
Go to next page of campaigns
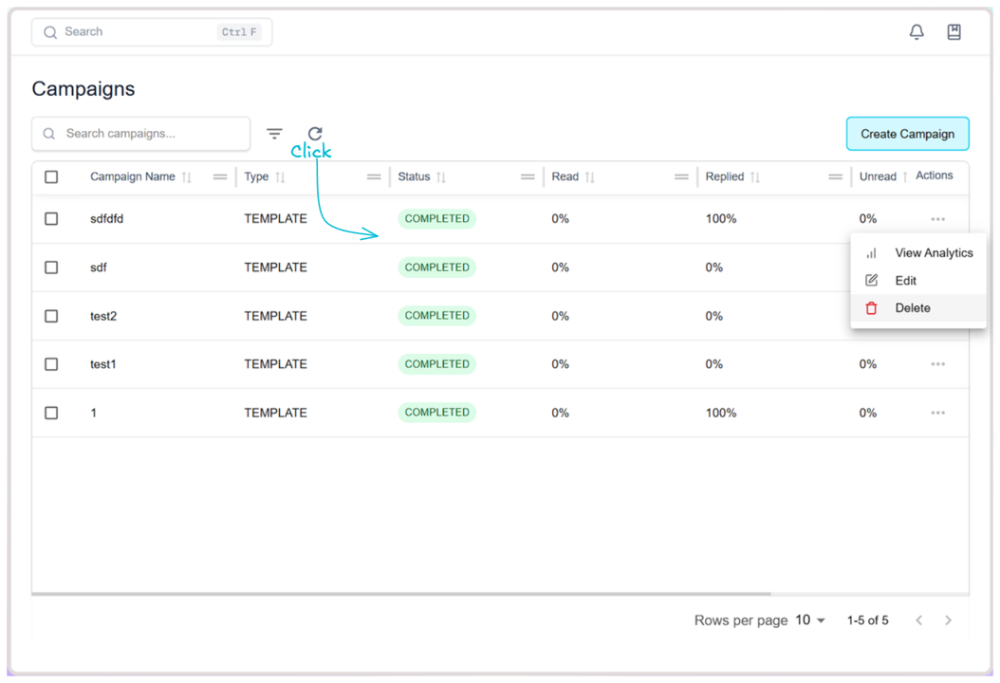tap(948, 620)
